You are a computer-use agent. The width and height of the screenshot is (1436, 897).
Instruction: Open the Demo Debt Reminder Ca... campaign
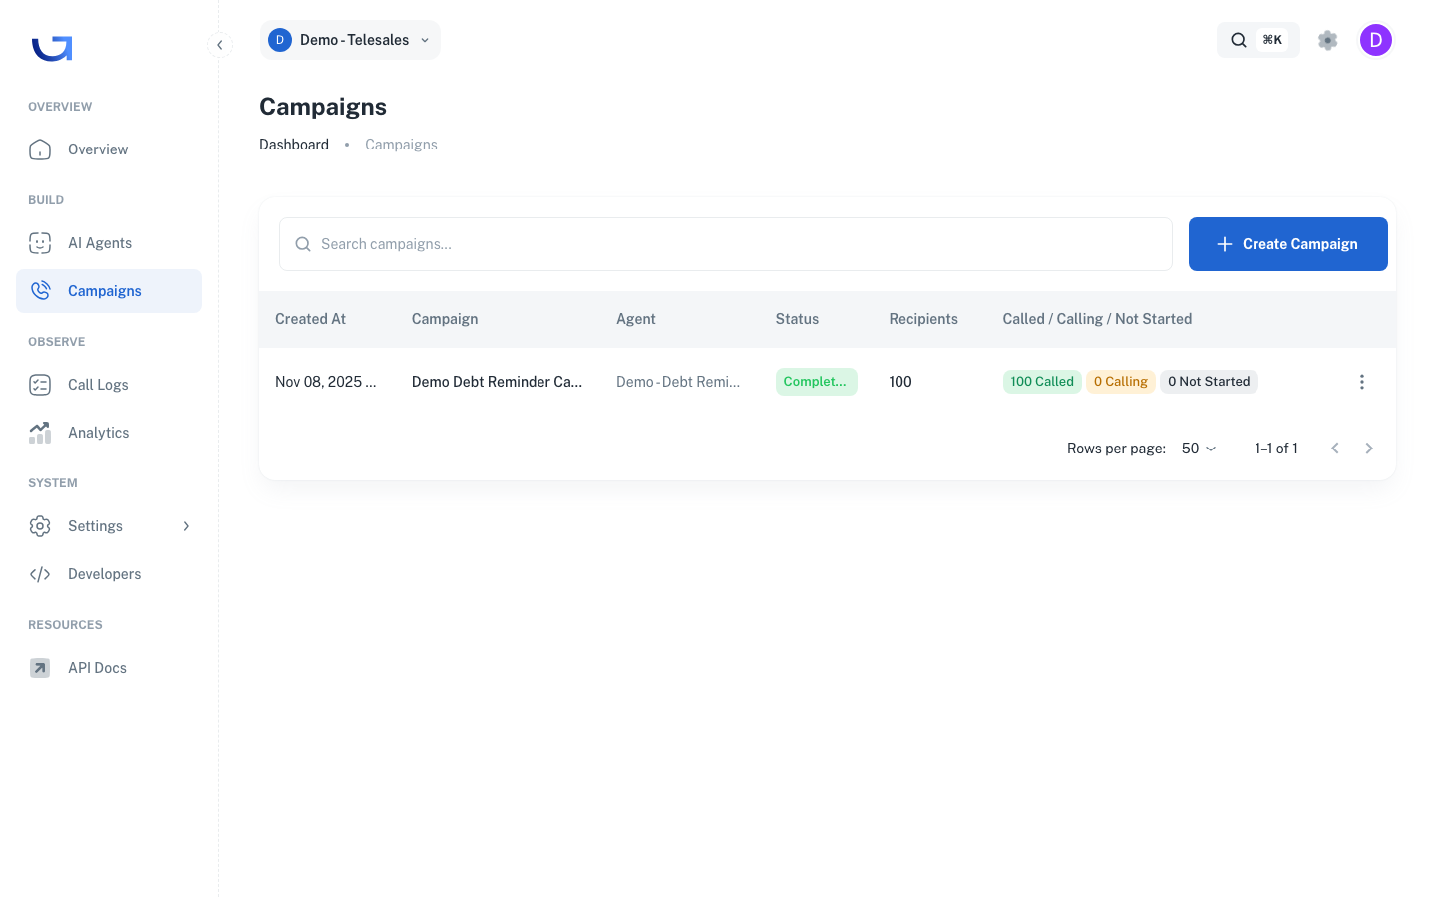(x=497, y=382)
